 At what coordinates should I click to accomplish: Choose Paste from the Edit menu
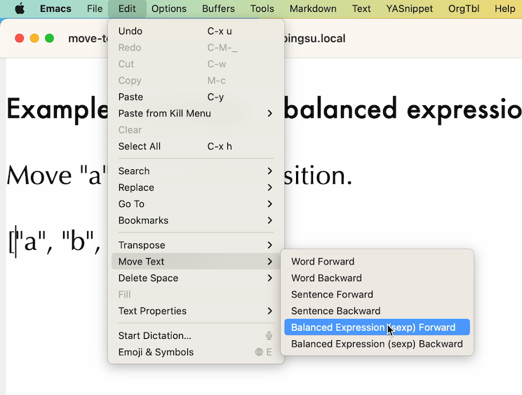point(196,97)
